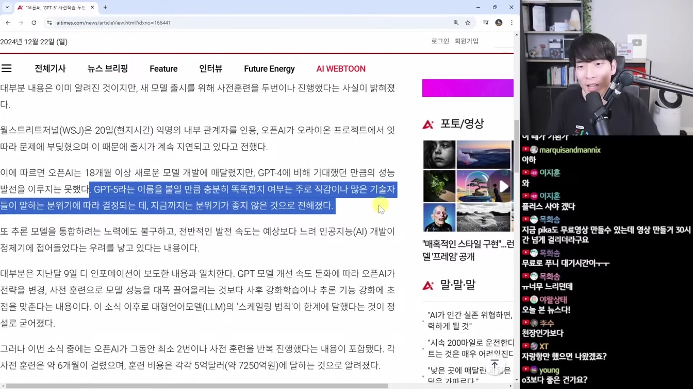Bookmark this page with the star icon
The width and height of the screenshot is (693, 389).
pos(468,23)
